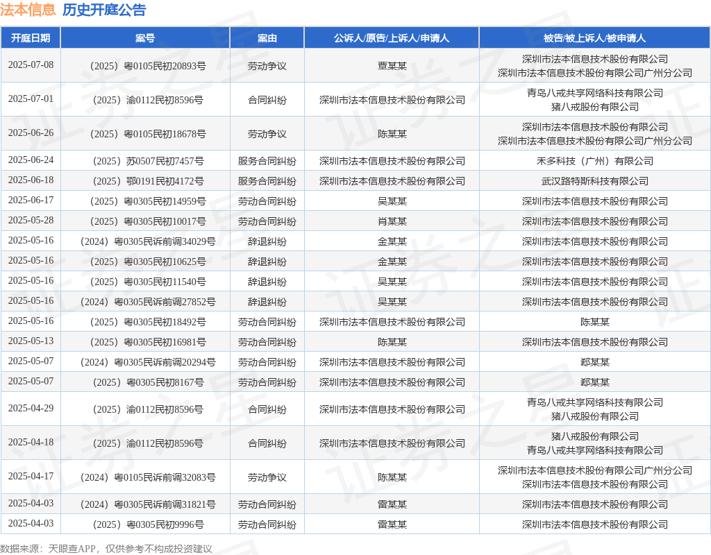Select the 公诉人/原告/上诉人/申请人 column header

point(392,38)
